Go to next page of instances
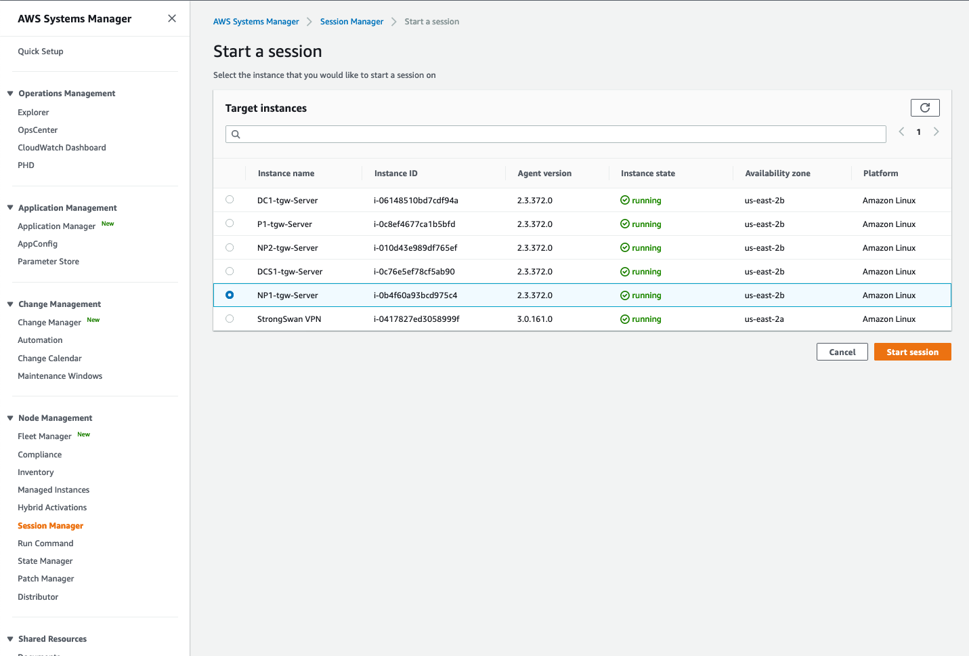969x656 pixels. click(936, 131)
